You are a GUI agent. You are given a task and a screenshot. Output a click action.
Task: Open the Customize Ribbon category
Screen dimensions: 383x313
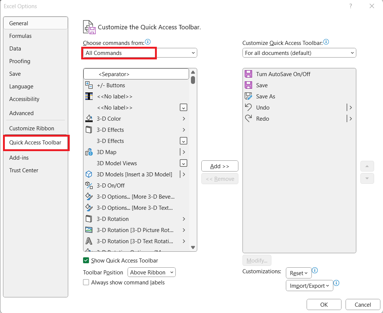[x=36, y=128]
